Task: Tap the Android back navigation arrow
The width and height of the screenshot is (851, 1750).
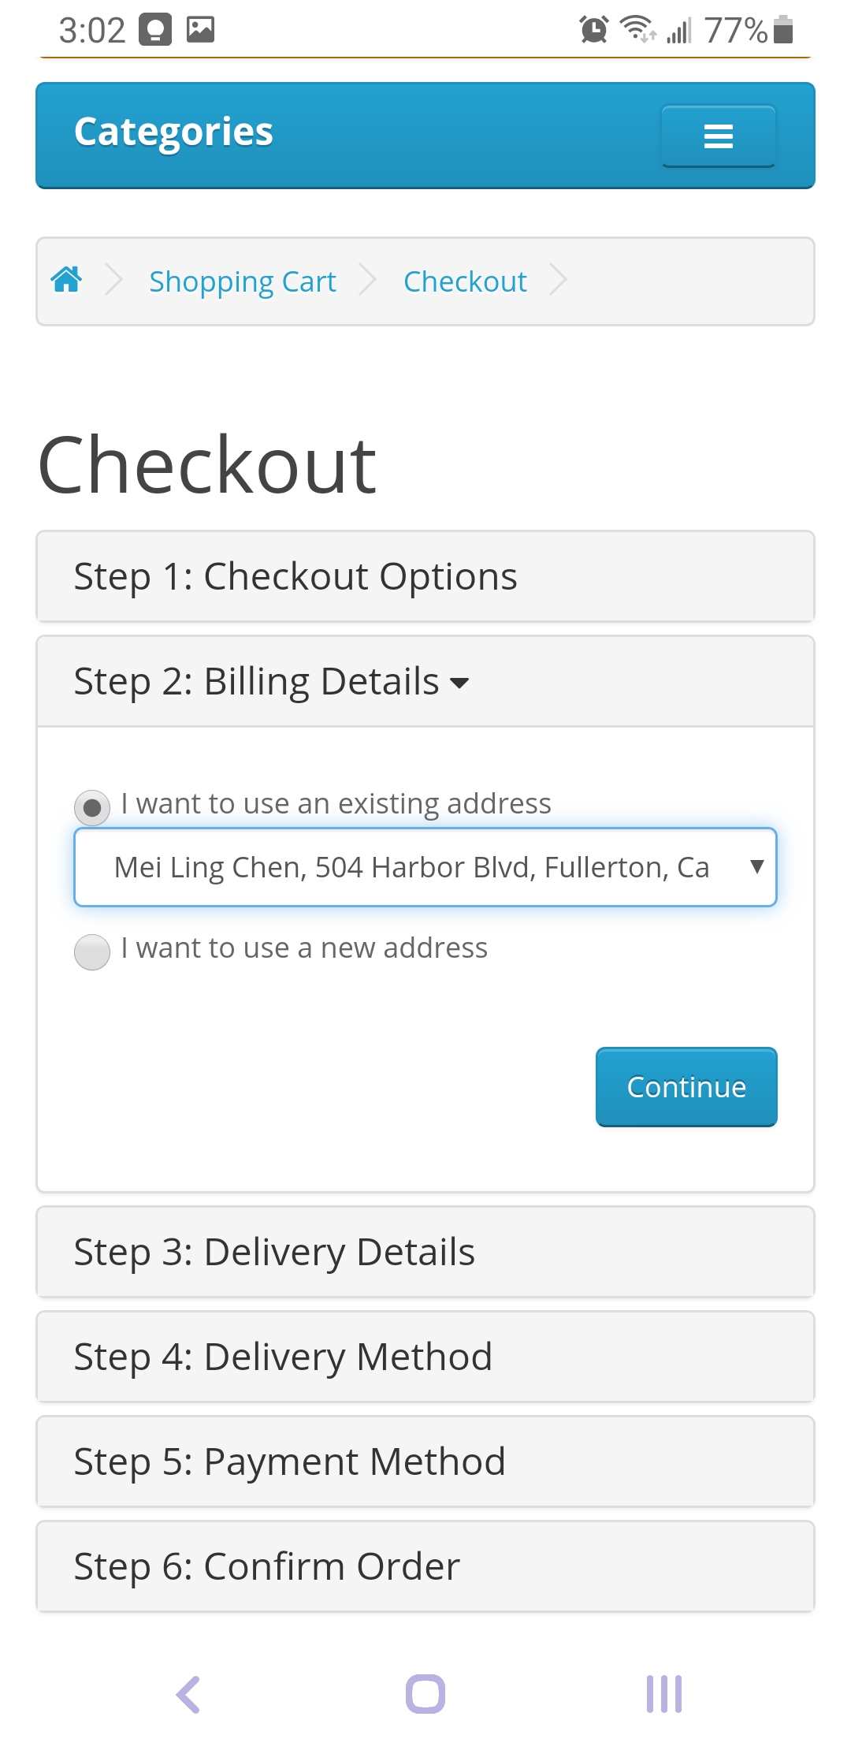Action: [188, 1694]
